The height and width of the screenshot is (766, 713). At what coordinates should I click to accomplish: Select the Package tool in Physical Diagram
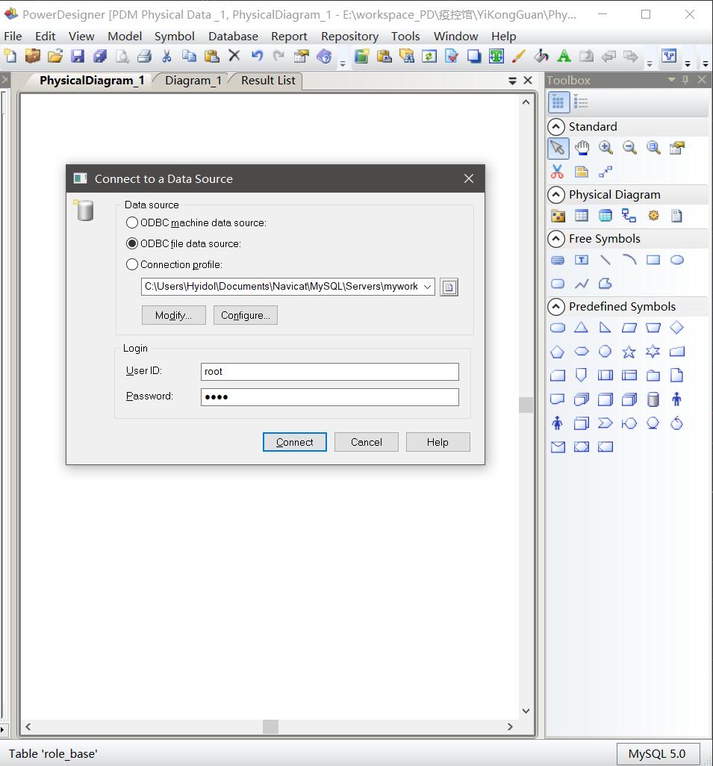coord(558,216)
